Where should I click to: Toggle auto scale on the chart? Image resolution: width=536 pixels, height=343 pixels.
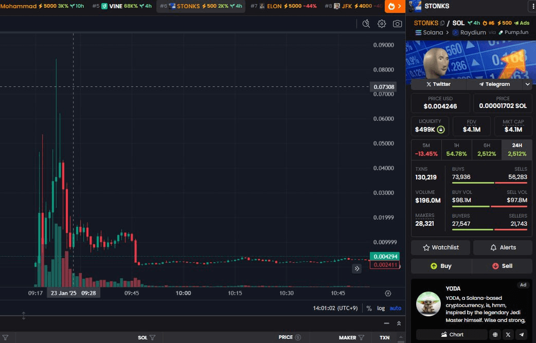click(396, 308)
